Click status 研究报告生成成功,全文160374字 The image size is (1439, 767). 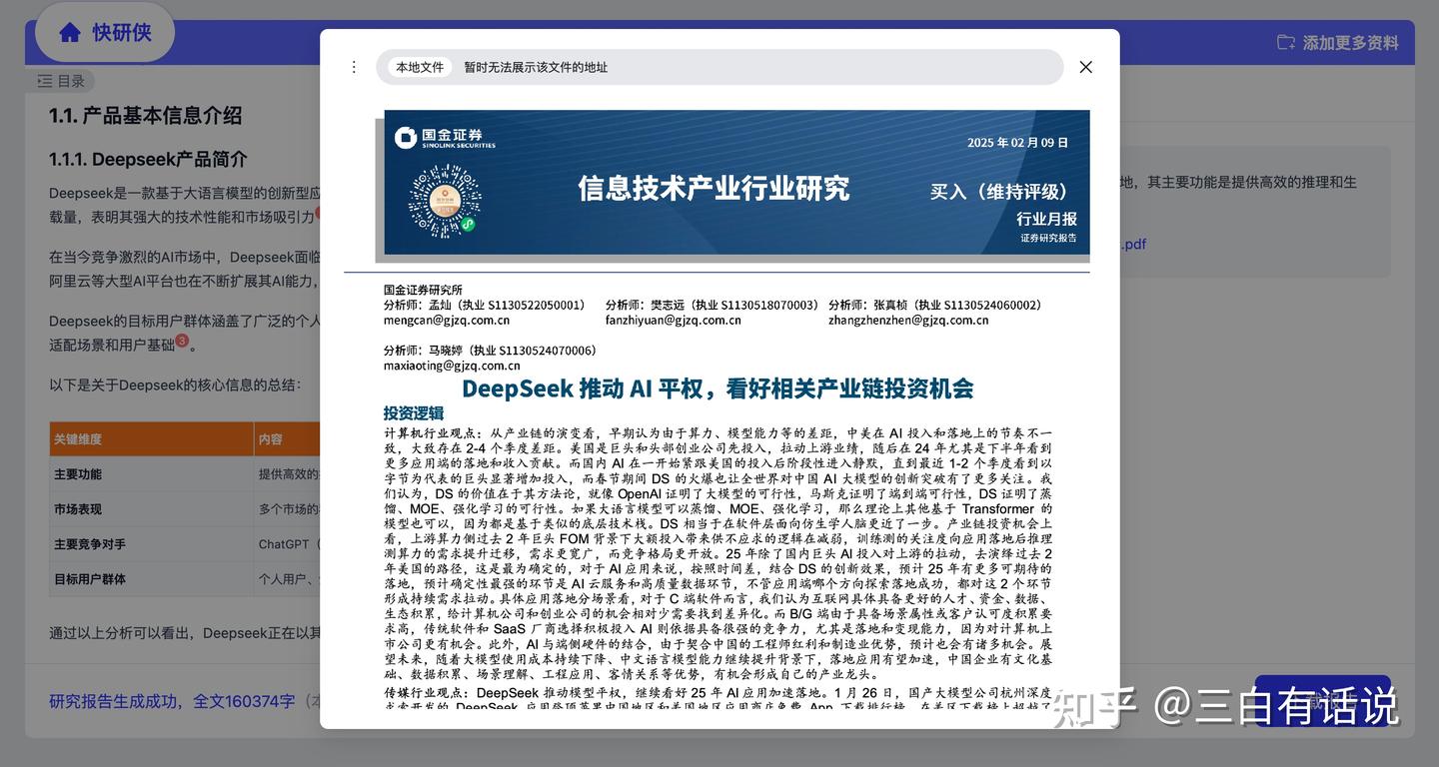(172, 701)
